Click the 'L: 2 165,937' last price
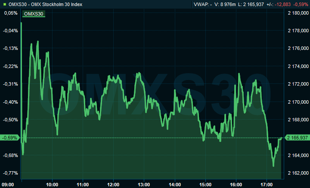 251,4
